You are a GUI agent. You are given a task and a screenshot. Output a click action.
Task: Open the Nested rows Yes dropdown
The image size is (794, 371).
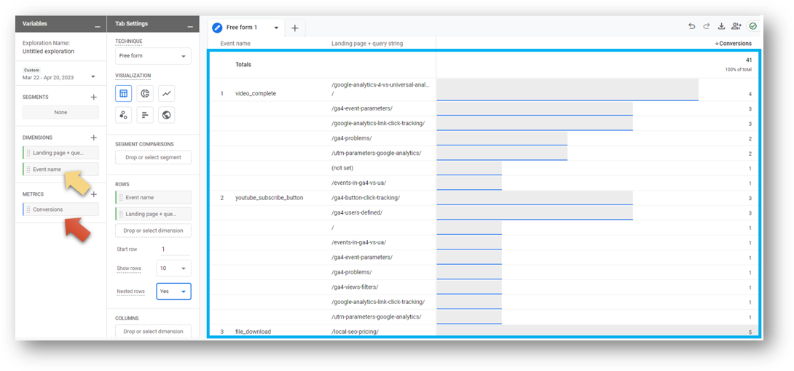(173, 291)
